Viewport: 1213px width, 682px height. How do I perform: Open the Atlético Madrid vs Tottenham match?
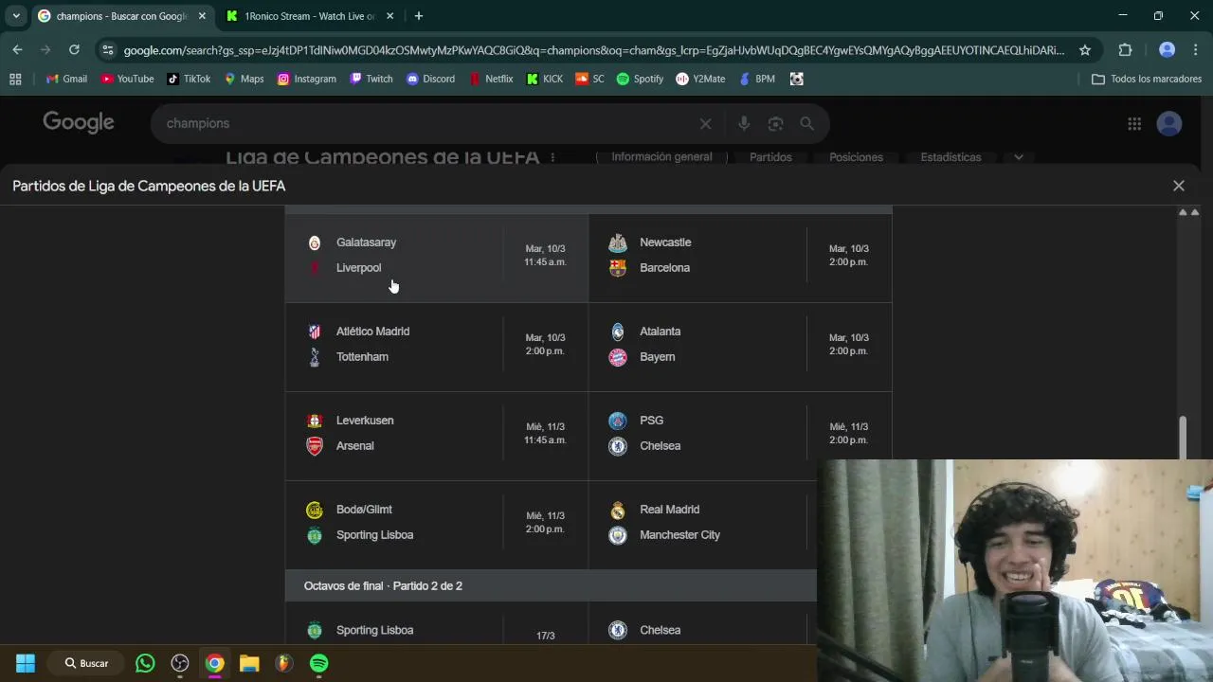(437, 347)
